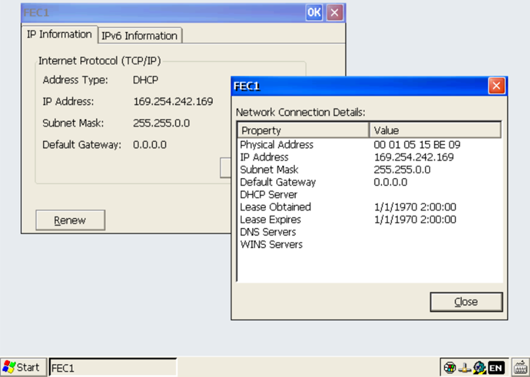This screenshot has height=377, width=530.
Task: Click OK in the FEC1 background window
Action: pyautogui.click(x=314, y=13)
